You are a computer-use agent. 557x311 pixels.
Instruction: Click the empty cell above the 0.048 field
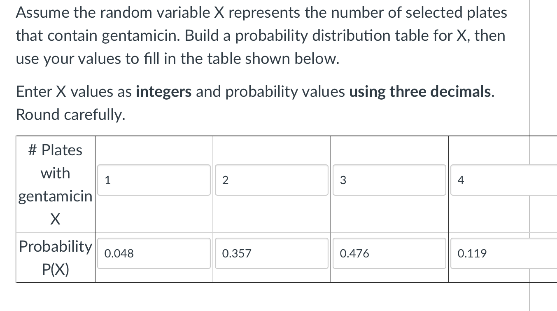tap(154, 277)
